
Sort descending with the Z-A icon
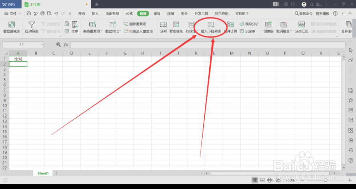point(67,31)
